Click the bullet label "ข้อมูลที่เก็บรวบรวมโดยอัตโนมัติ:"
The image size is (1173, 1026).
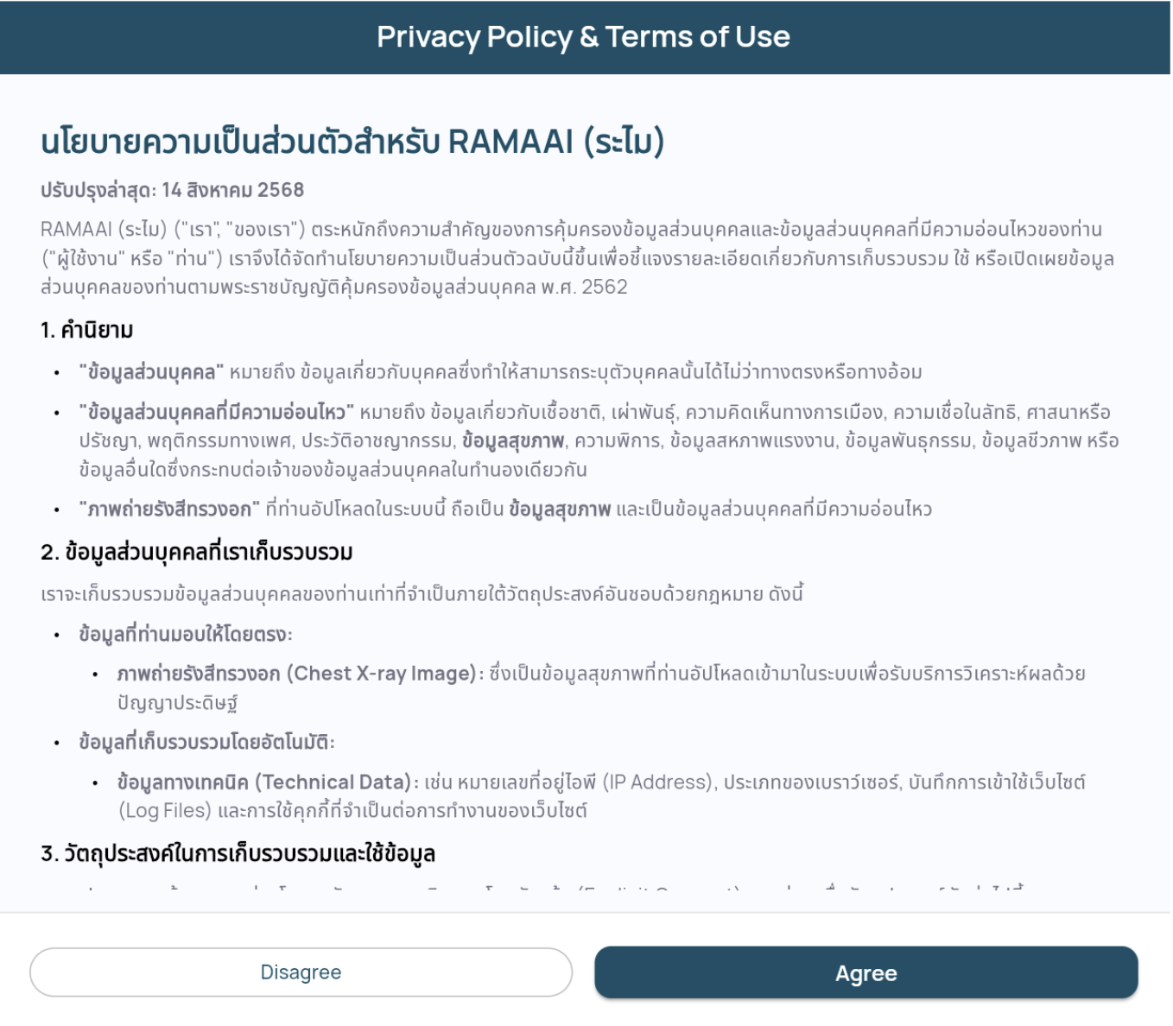pyautogui.click(x=206, y=743)
